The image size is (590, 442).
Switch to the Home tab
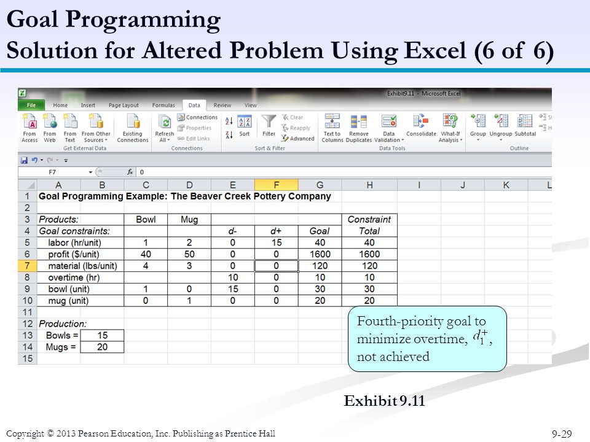point(60,105)
